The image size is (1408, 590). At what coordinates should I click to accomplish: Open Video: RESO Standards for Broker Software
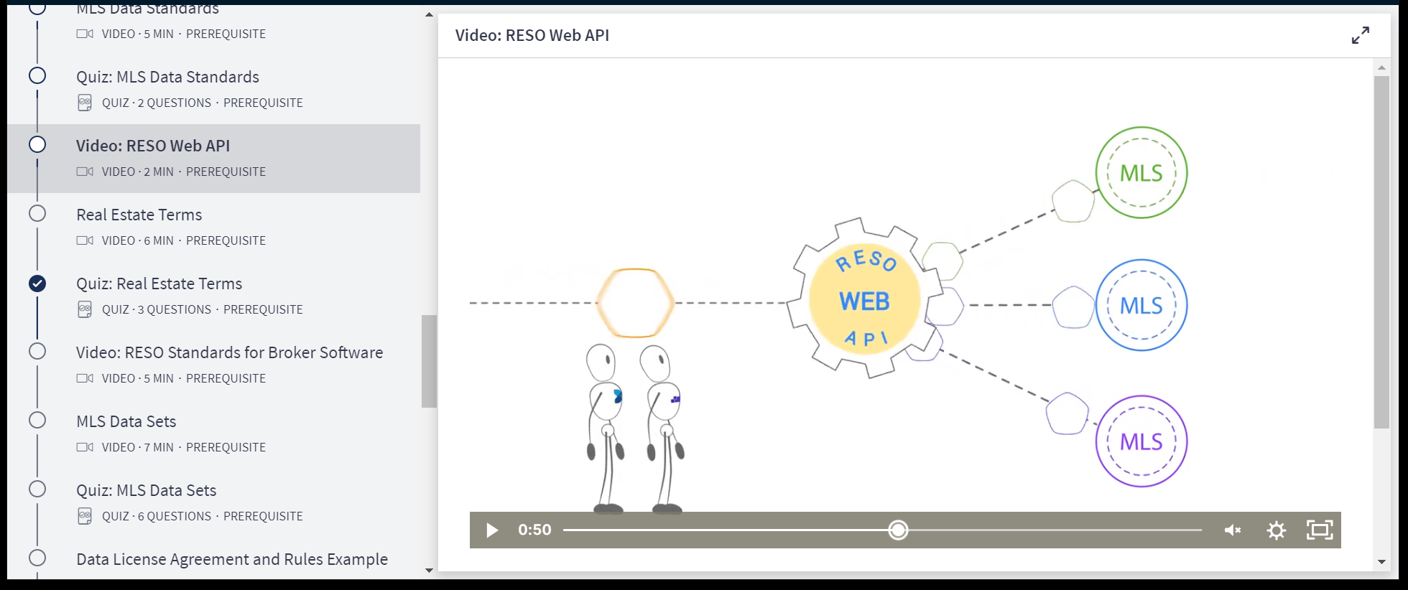tap(230, 352)
